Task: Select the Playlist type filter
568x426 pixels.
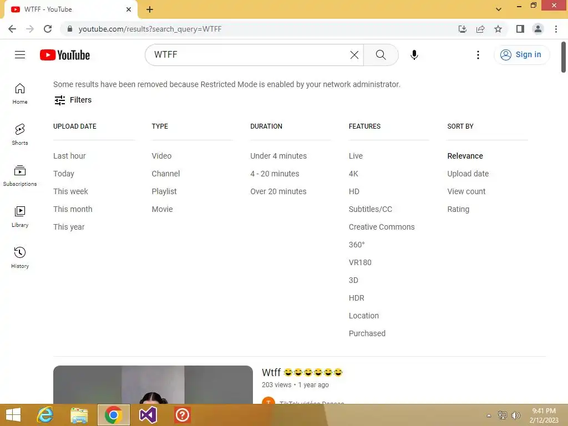Action: point(164,191)
